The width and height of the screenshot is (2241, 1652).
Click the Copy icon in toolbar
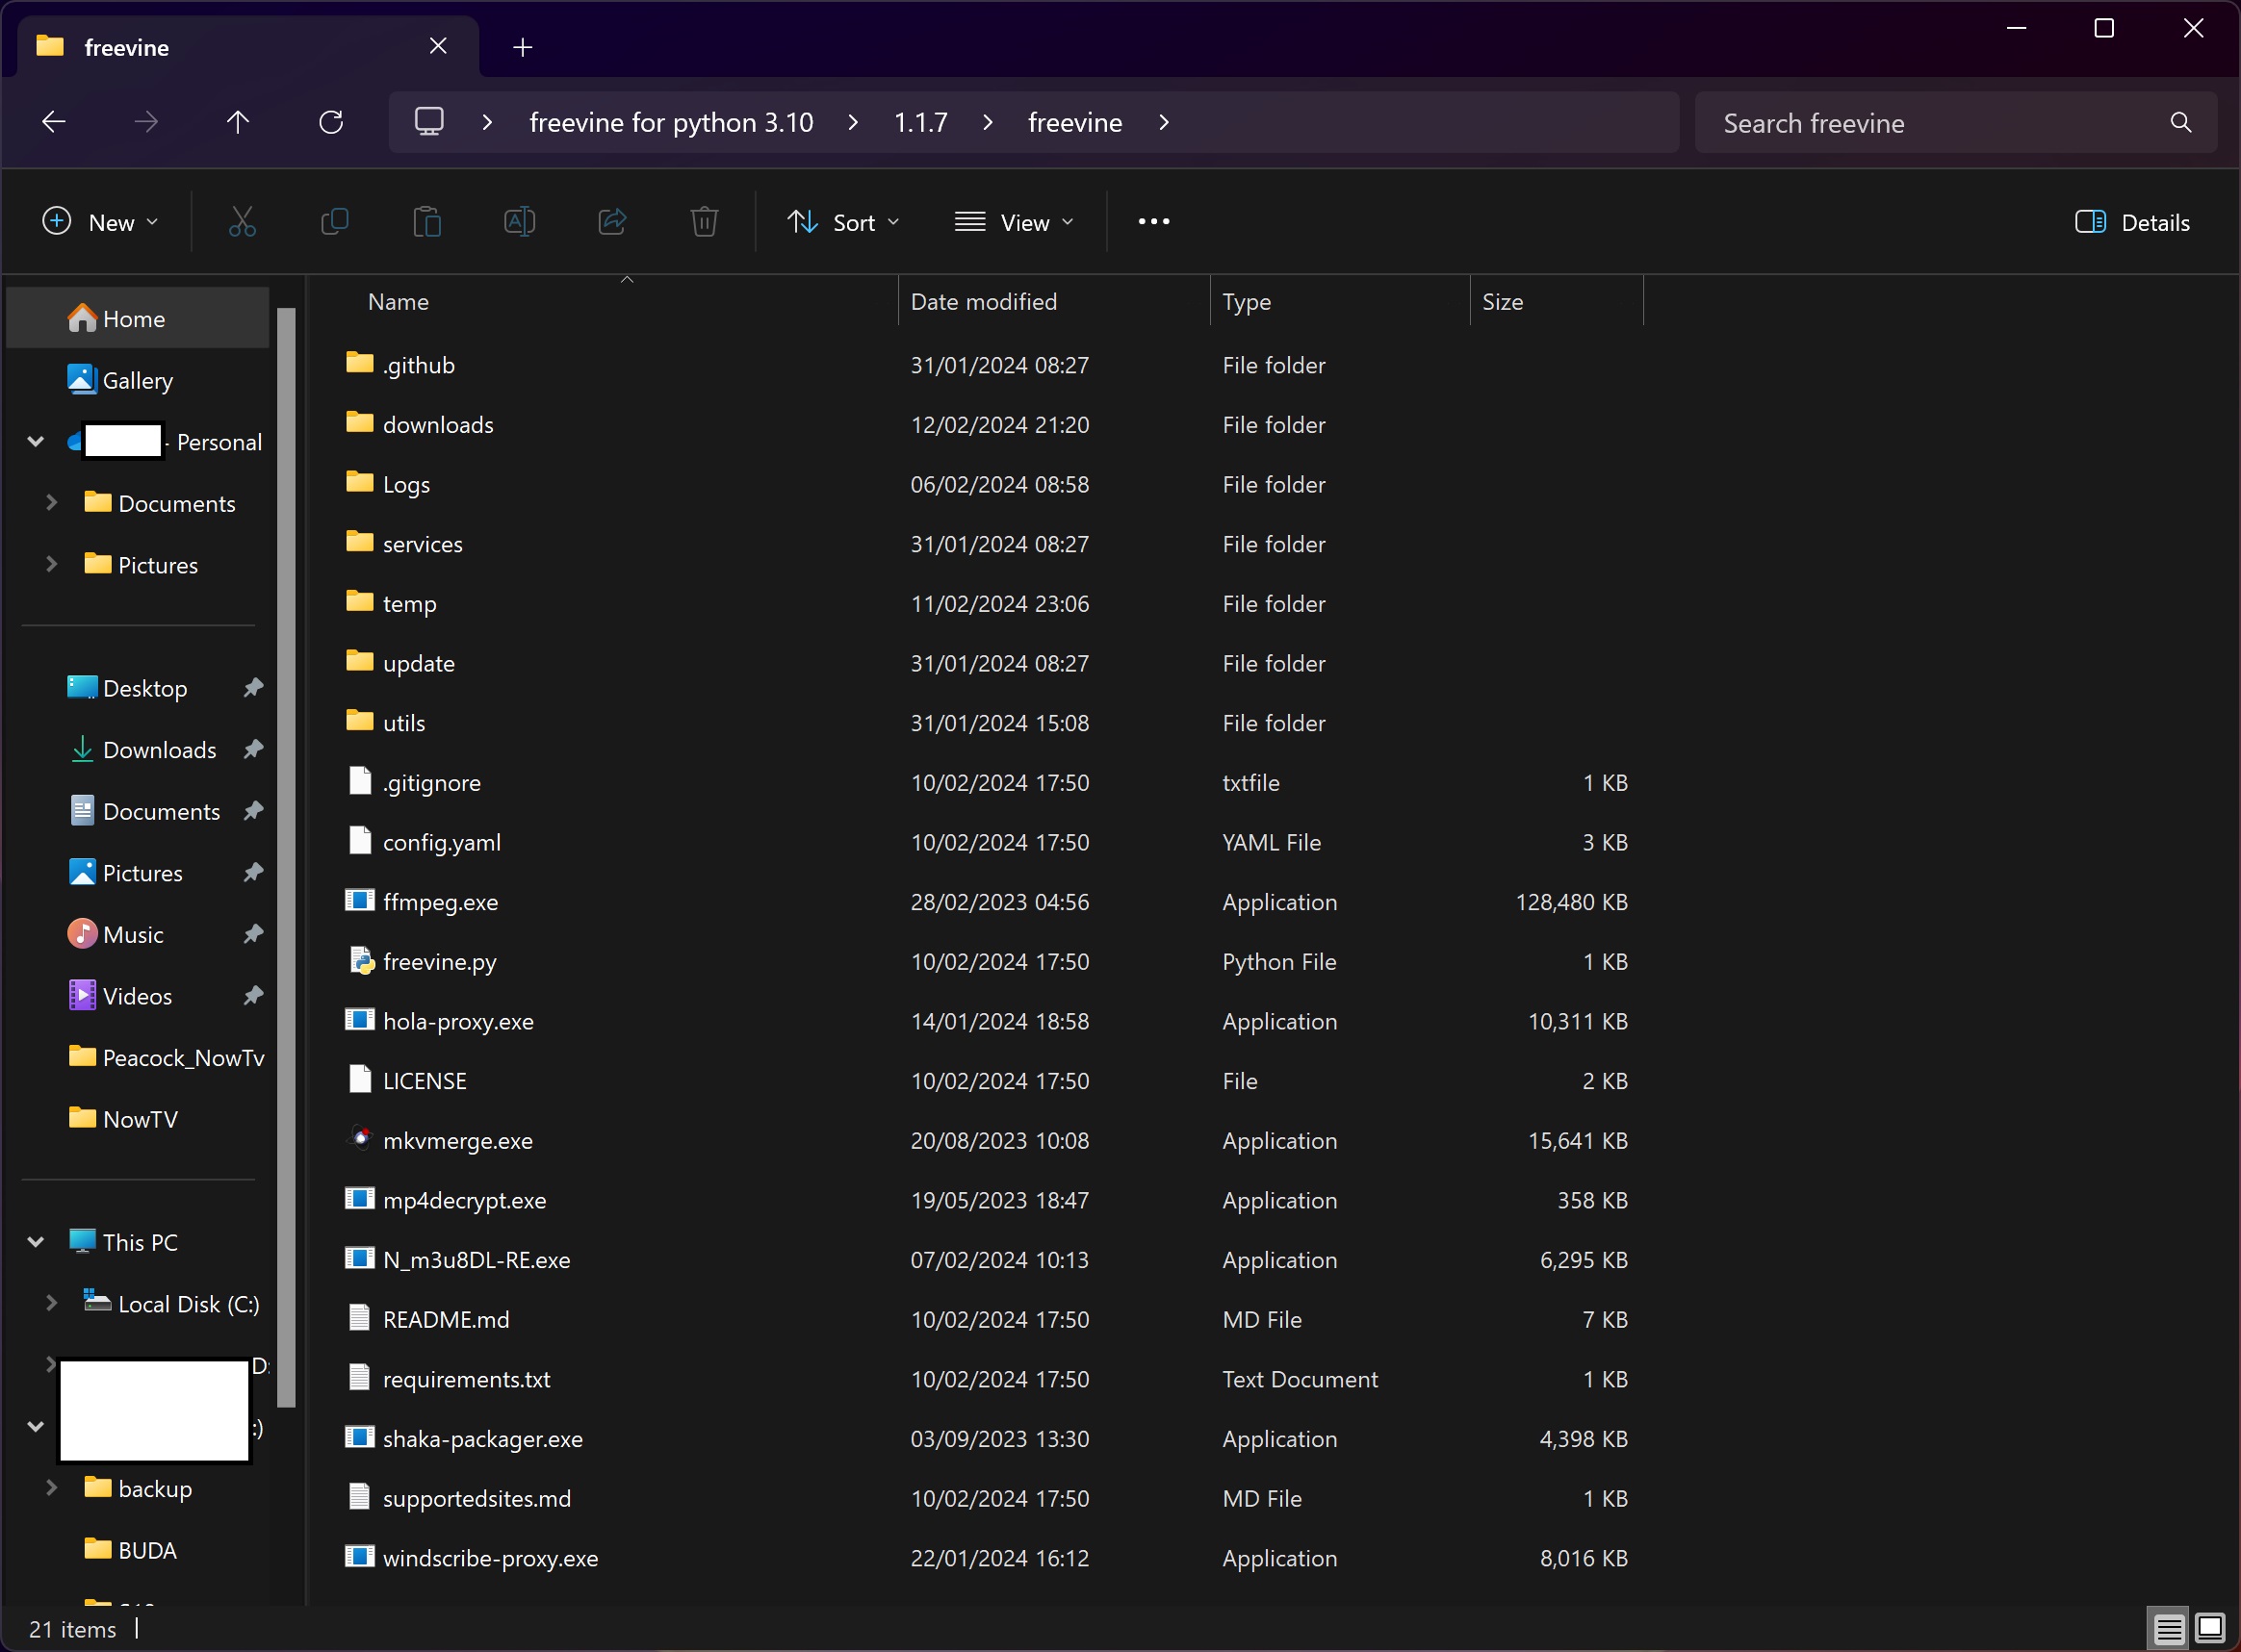(334, 222)
